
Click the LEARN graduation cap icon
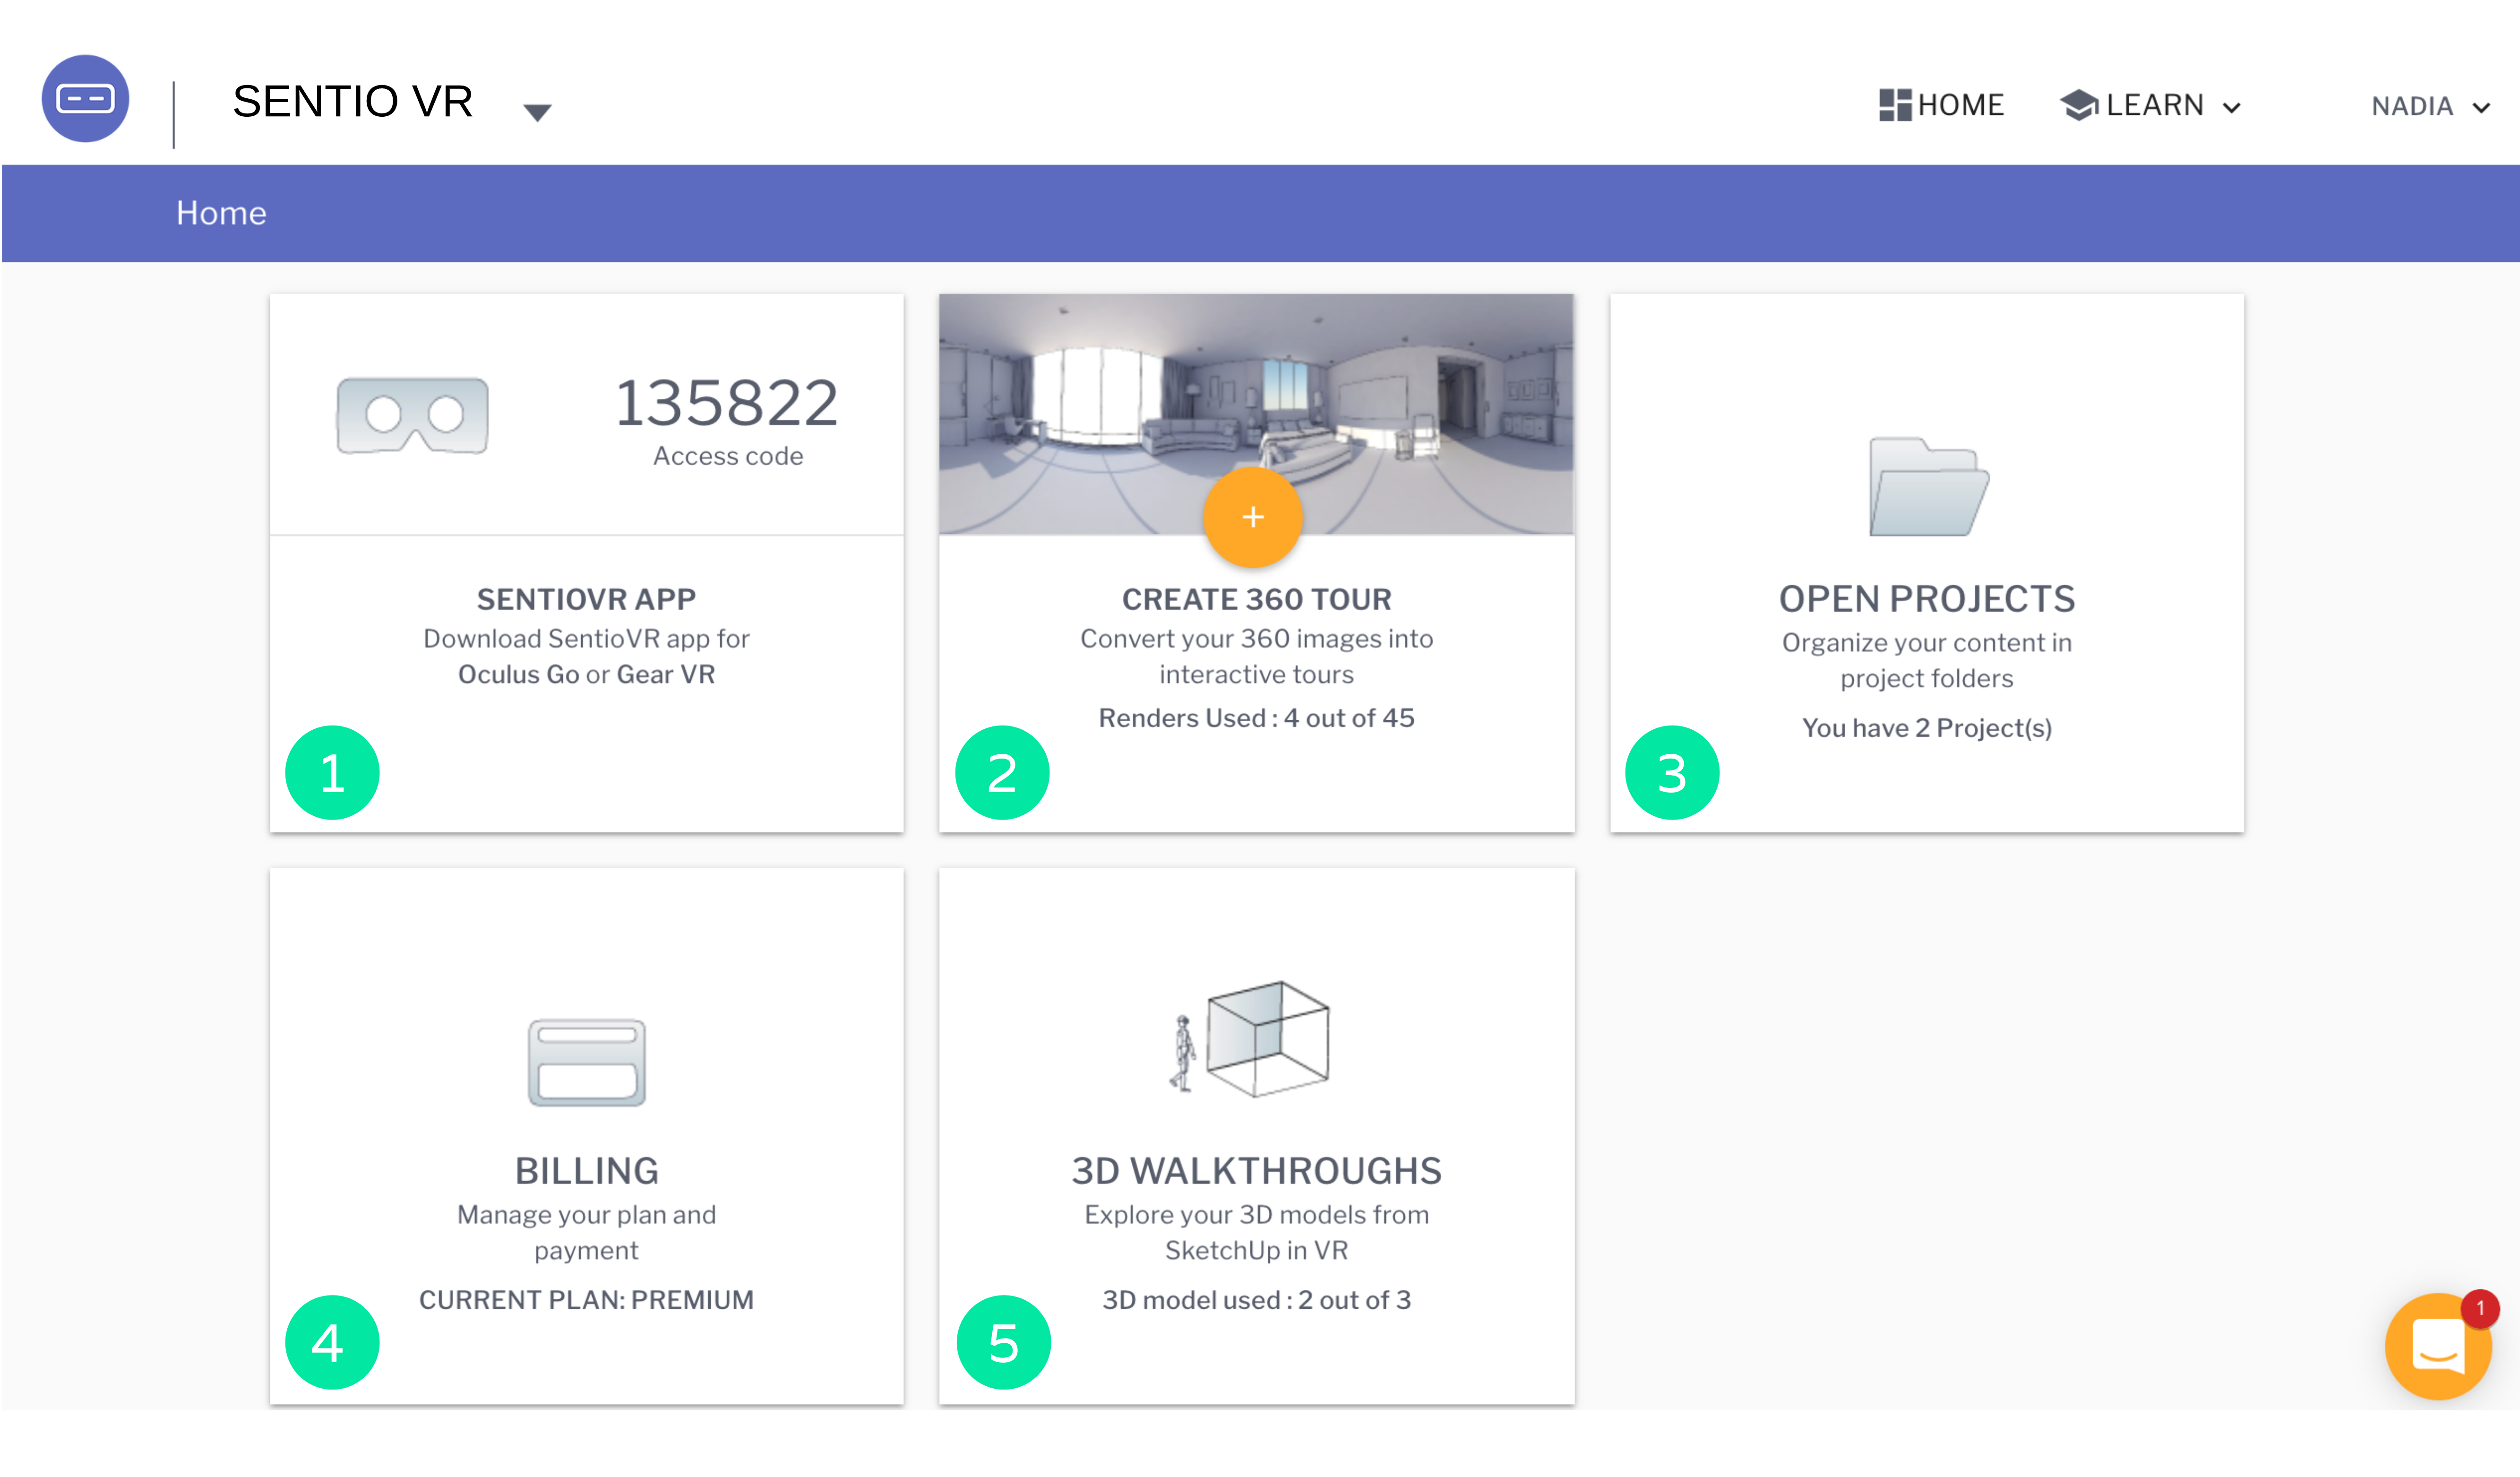coord(2078,105)
